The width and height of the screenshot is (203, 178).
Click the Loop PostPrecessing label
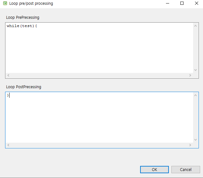pos(24,87)
